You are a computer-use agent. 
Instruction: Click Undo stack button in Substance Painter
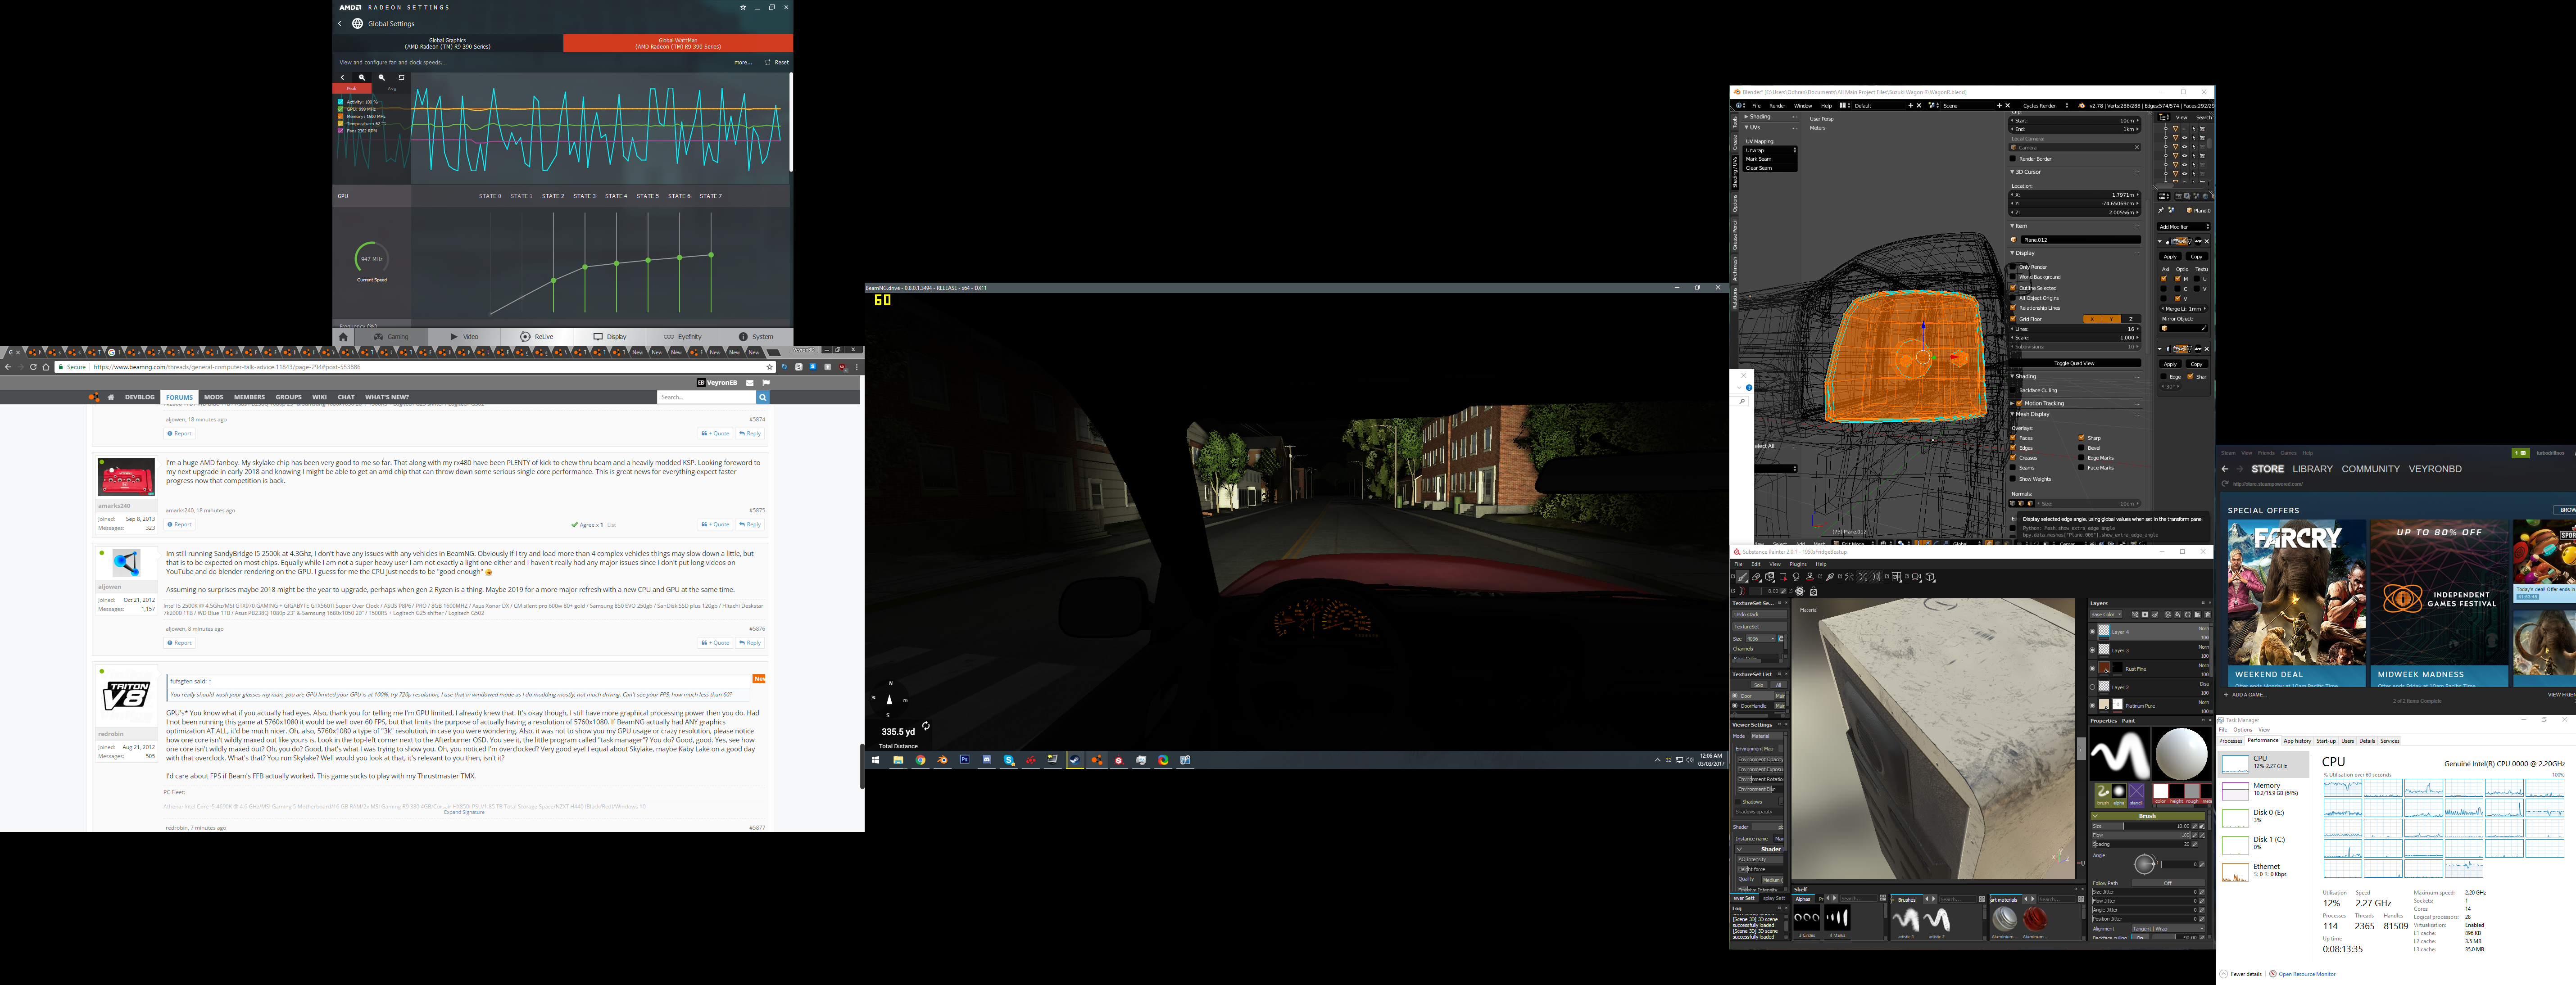point(1760,615)
